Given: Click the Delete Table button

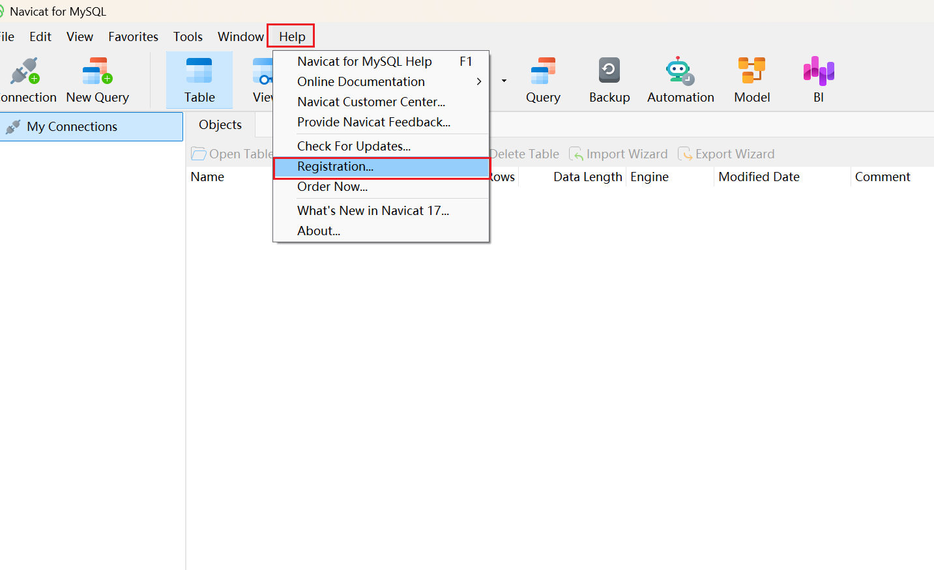Looking at the screenshot, I should pos(524,154).
